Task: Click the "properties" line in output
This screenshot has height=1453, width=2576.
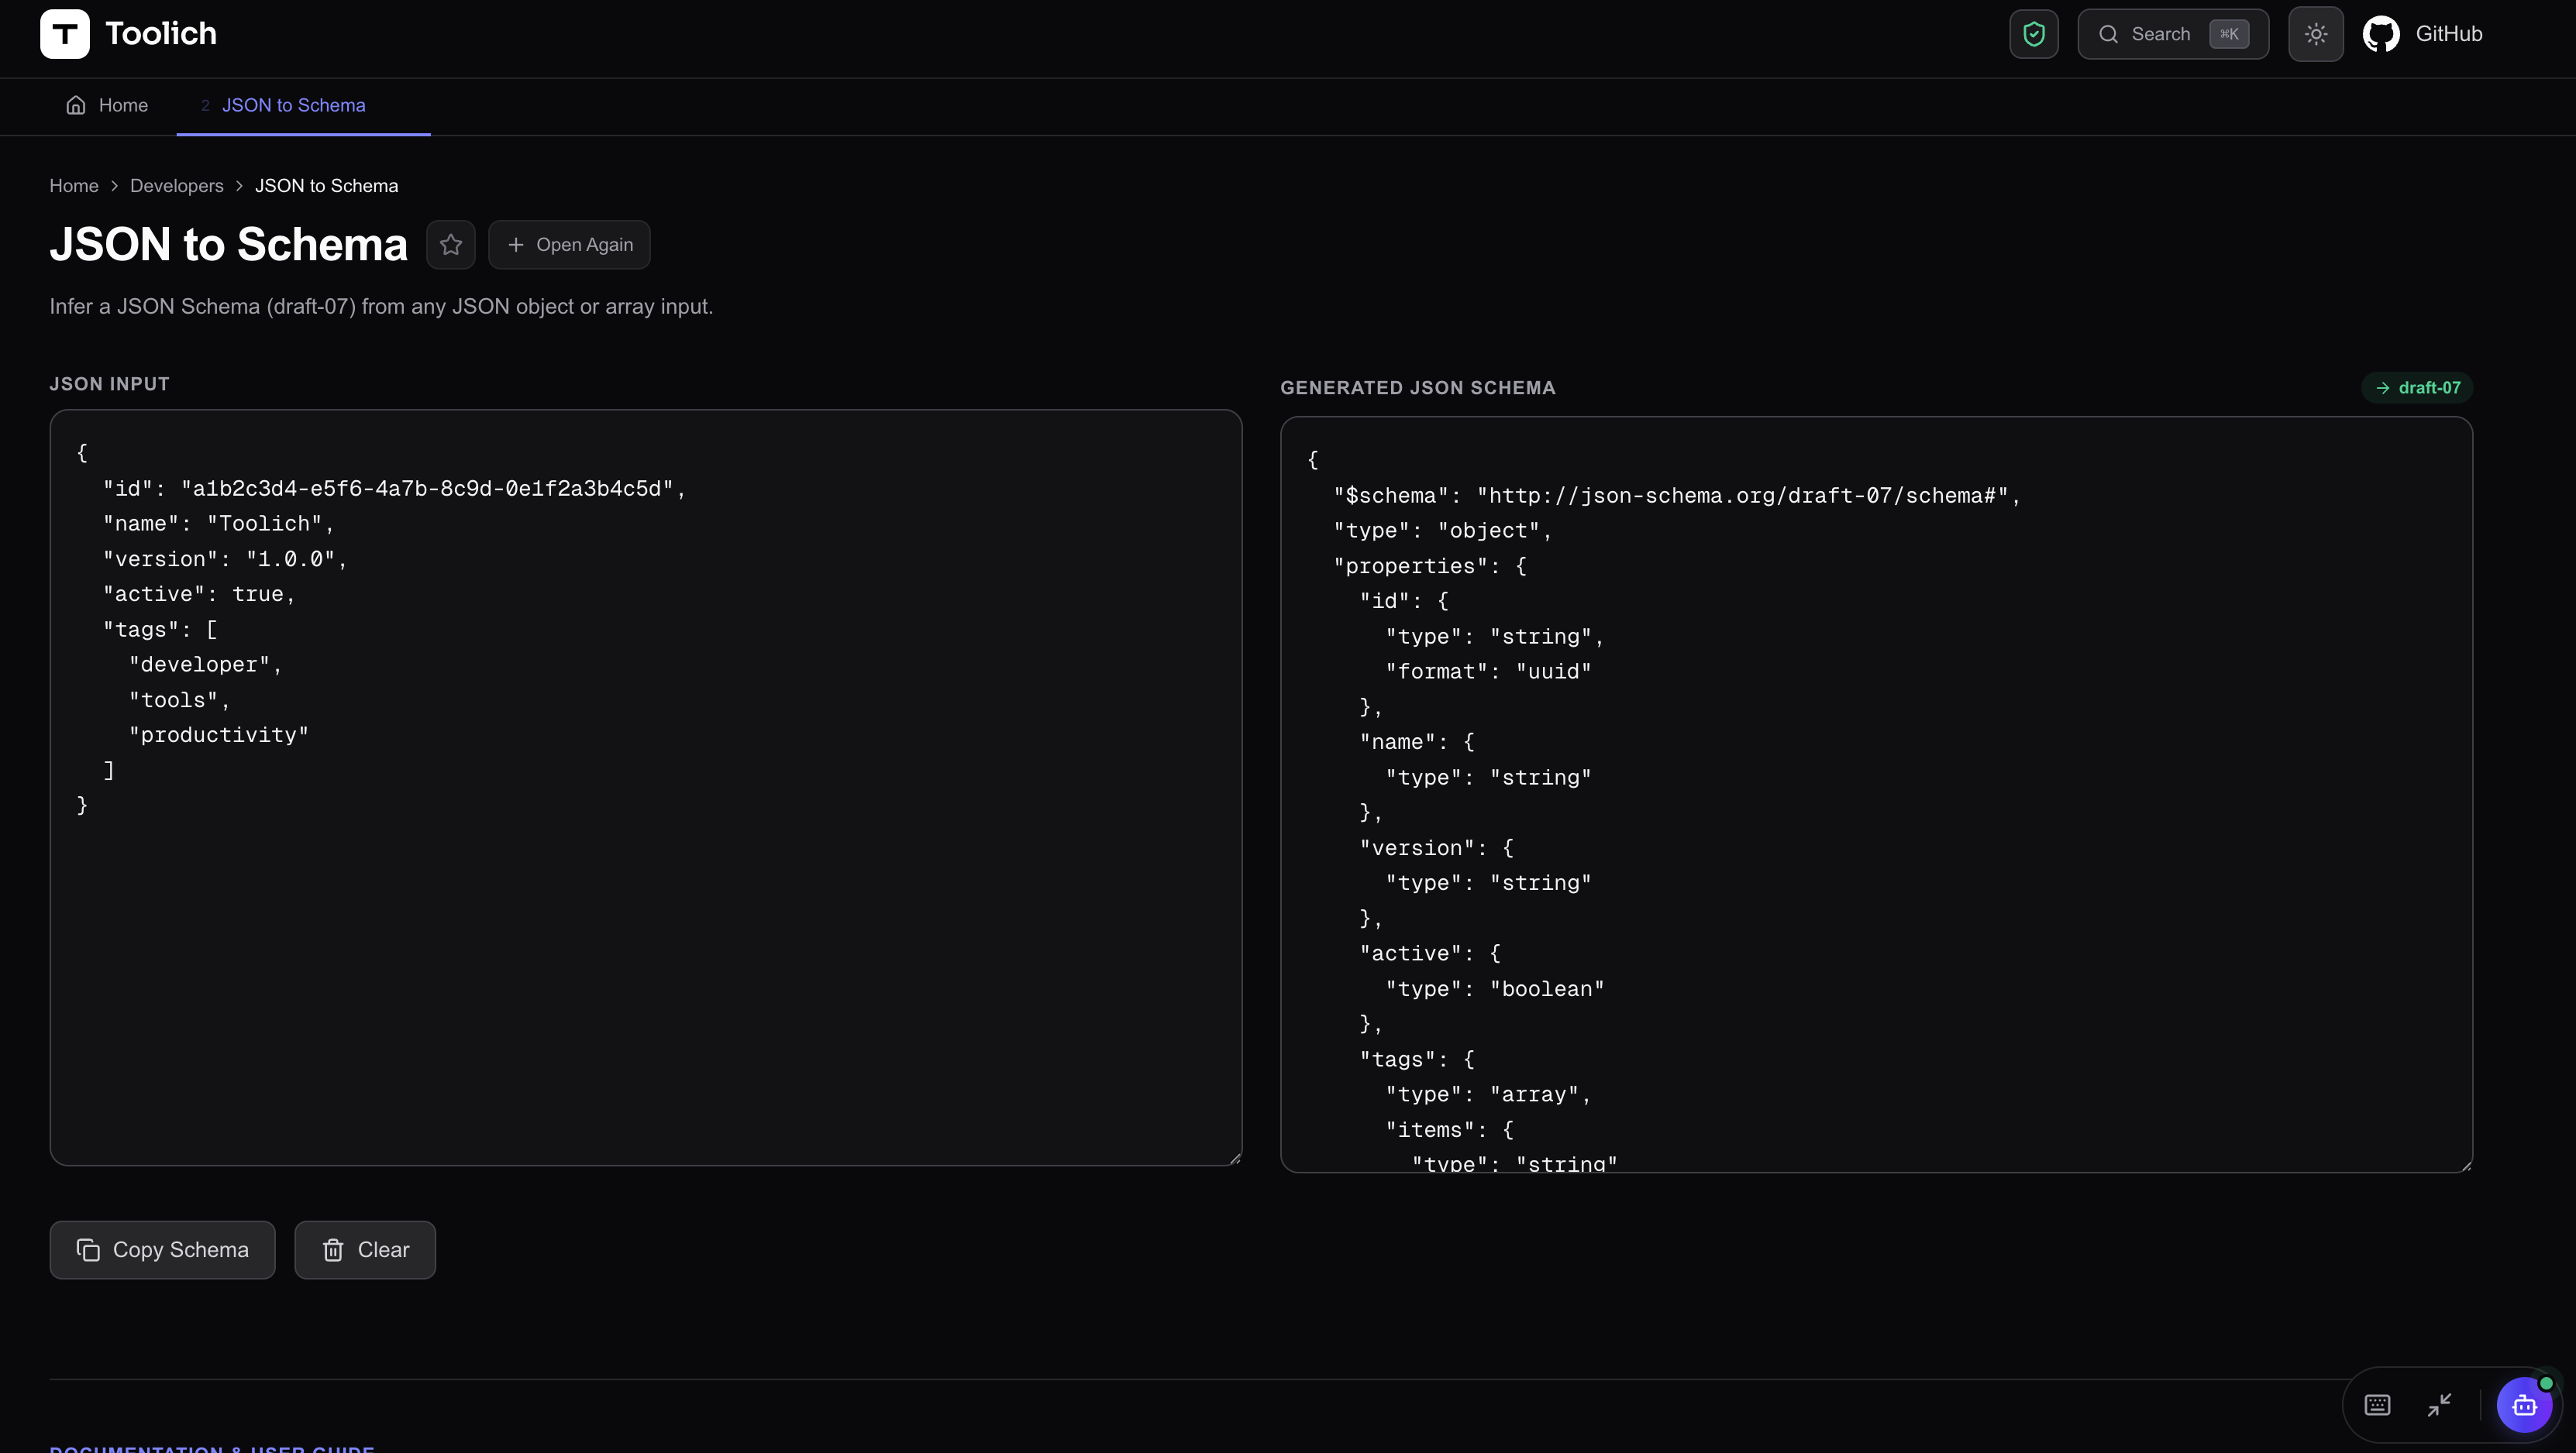Action: coord(1430,567)
